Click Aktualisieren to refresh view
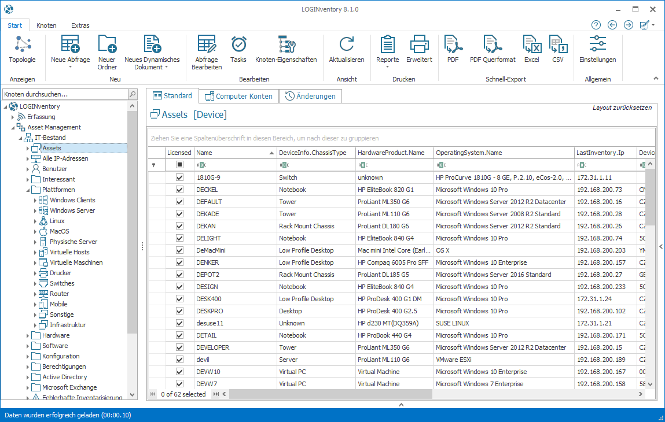This screenshot has height=422, width=665. click(x=347, y=49)
